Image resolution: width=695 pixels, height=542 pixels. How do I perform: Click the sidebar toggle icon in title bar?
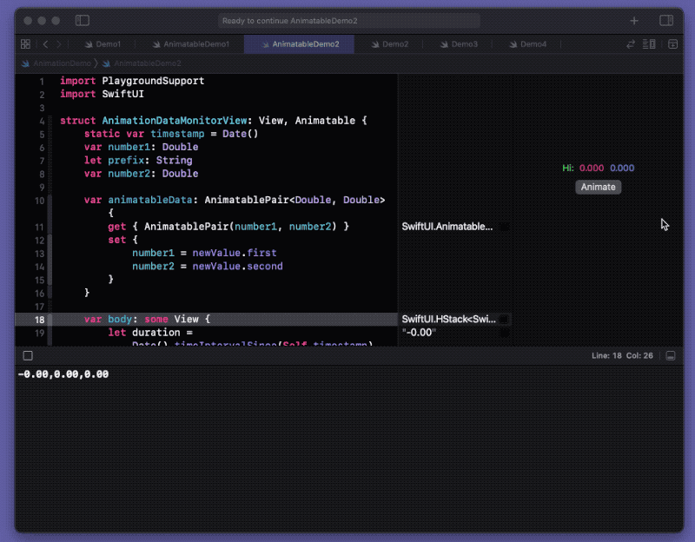[83, 20]
